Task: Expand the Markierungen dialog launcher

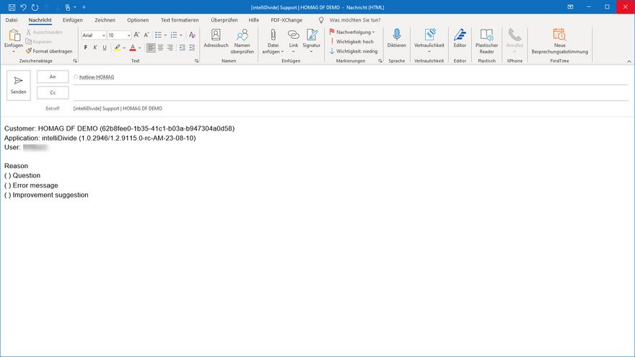Action: click(x=380, y=61)
